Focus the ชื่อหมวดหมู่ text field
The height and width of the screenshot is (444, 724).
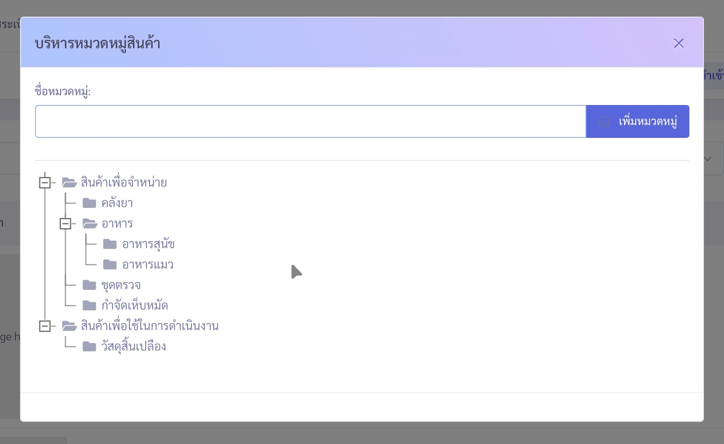(310, 122)
